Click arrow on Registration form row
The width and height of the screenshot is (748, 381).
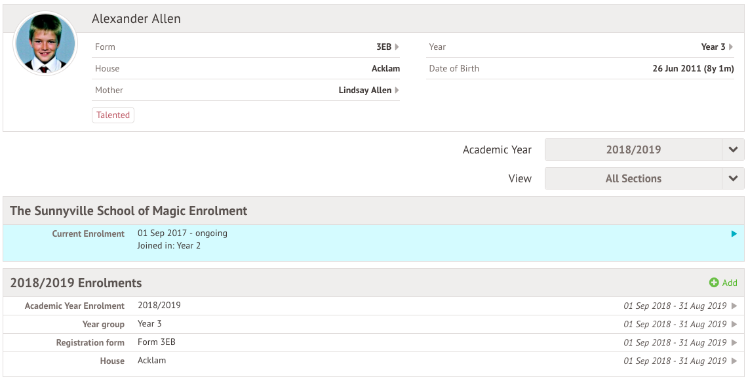[x=734, y=343]
